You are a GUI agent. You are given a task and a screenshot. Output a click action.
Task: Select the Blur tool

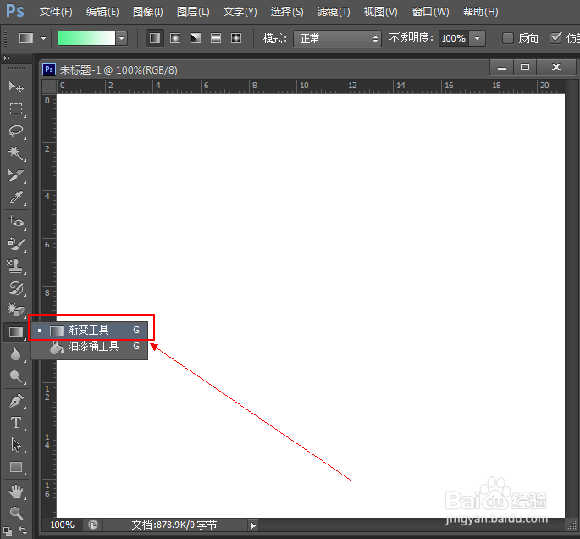pyautogui.click(x=16, y=354)
